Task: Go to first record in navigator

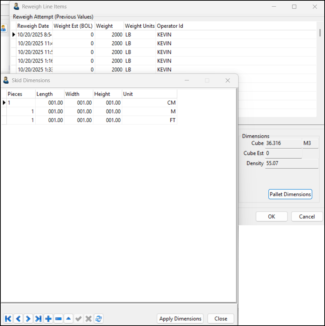Action: (x=8, y=319)
